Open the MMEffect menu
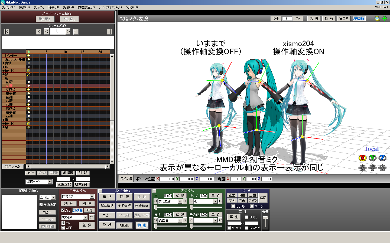The image size is (390, 243). click(x=381, y=7)
